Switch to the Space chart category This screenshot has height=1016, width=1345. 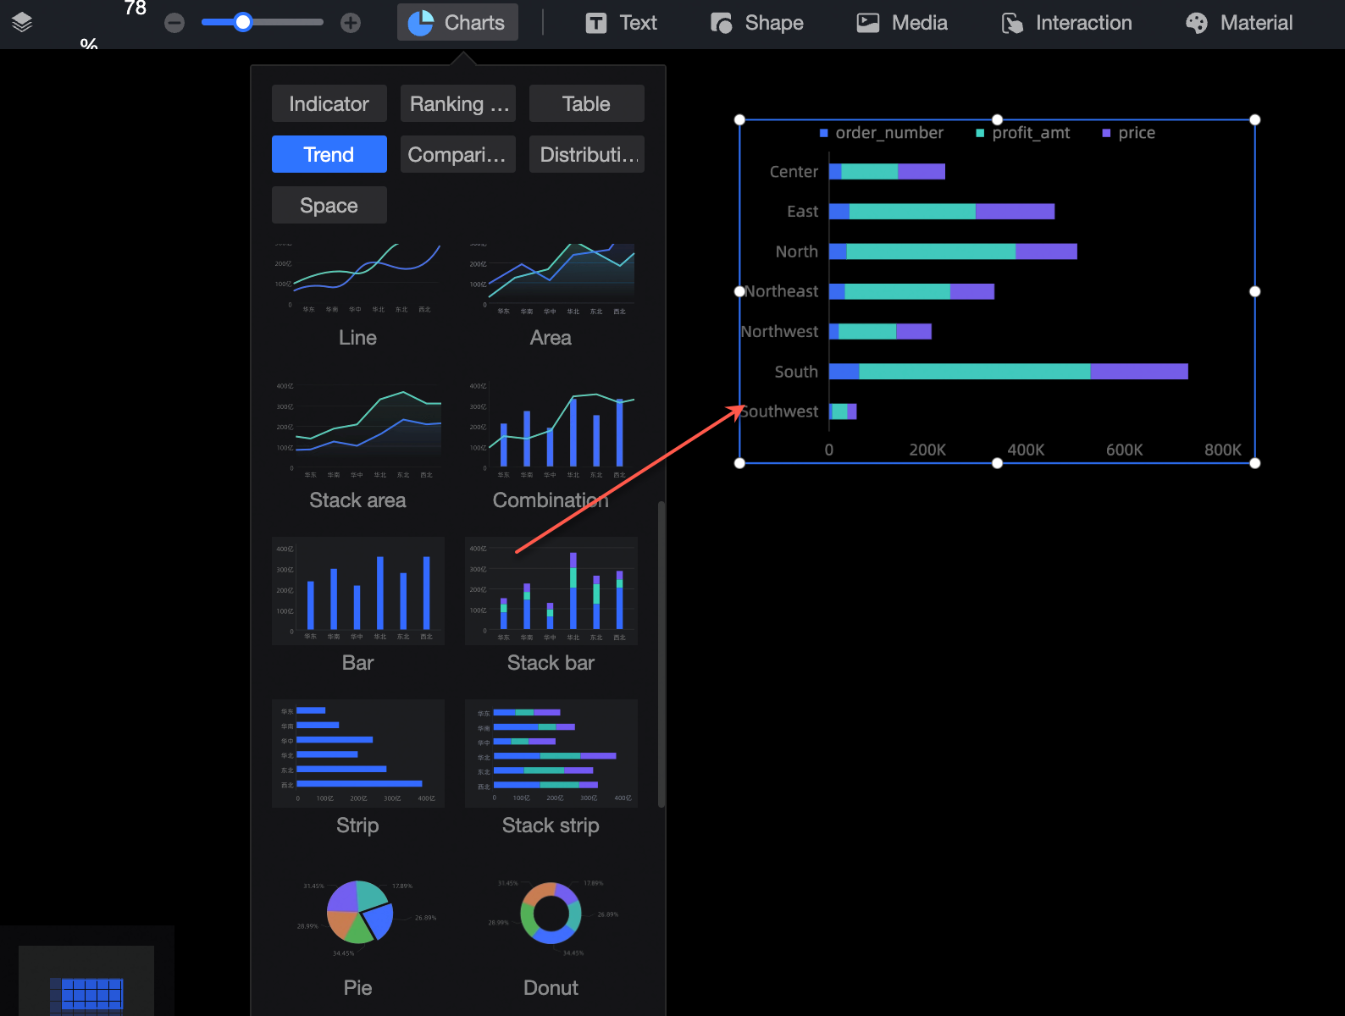tap(329, 205)
